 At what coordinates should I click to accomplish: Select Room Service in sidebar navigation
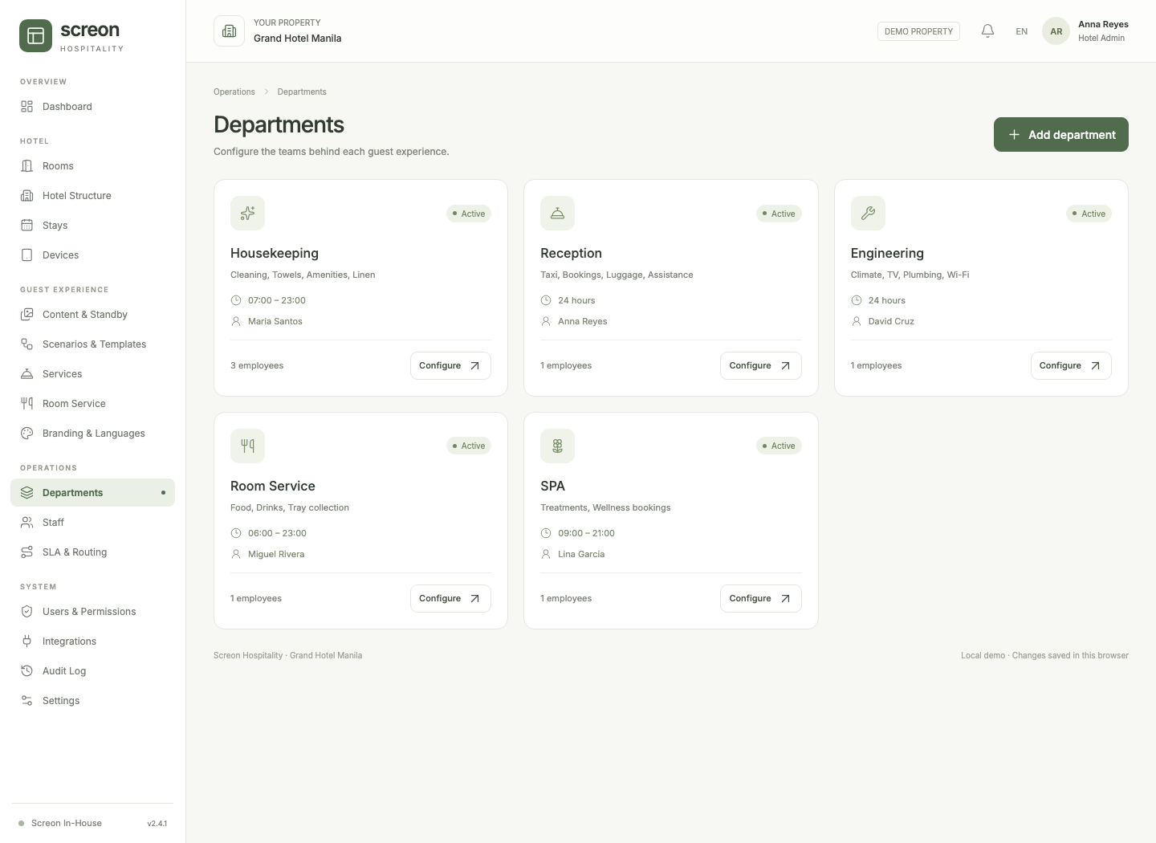click(92, 404)
